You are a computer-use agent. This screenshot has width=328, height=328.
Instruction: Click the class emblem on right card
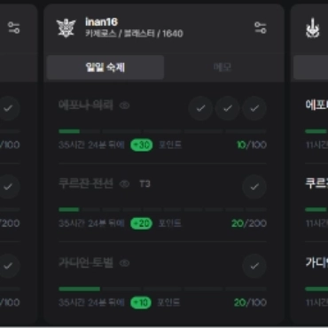click(313, 28)
